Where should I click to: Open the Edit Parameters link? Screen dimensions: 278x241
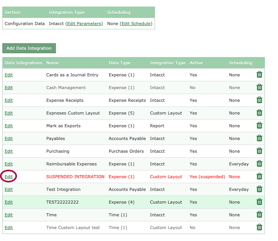pyautogui.click(x=84, y=24)
